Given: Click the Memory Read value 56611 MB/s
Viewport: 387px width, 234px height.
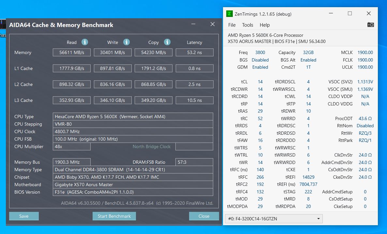Looking at the screenshot, I should 72,52.
